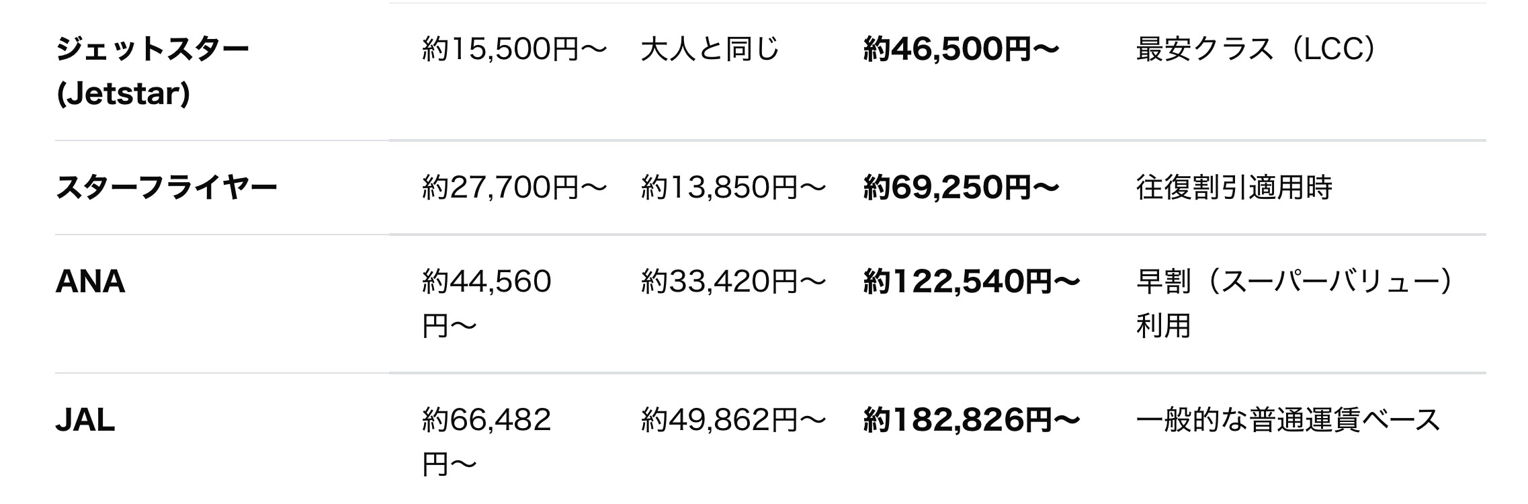1528x504 pixels.
Task: Click the JAL airline name
Action: (x=85, y=421)
